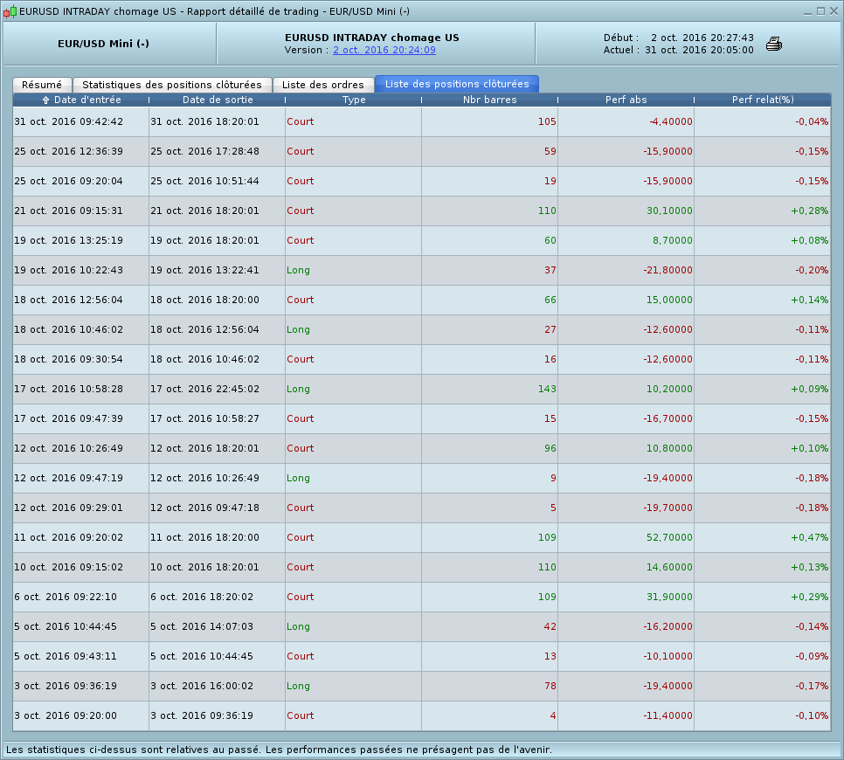Select entry 31 oct. 2016 09:42:42

69,121
